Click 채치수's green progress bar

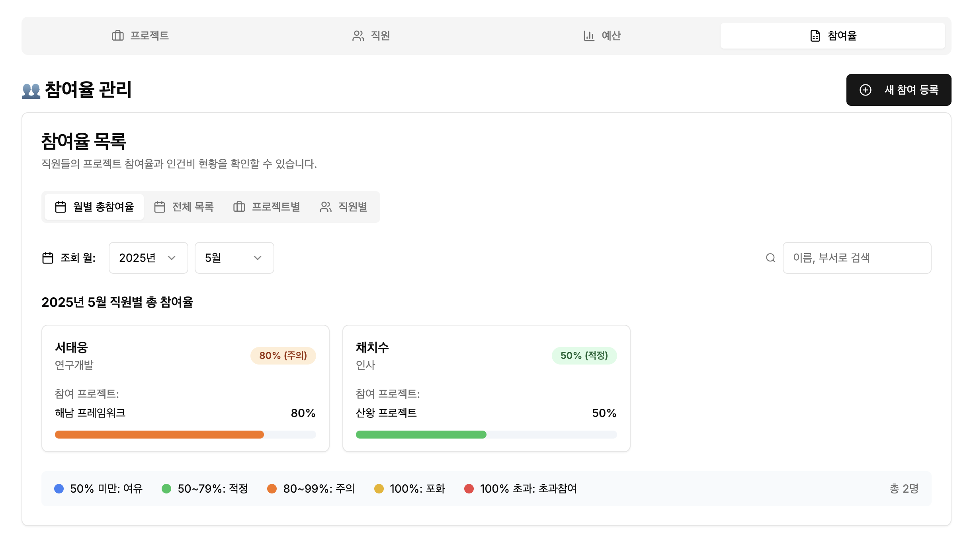(x=421, y=435)
